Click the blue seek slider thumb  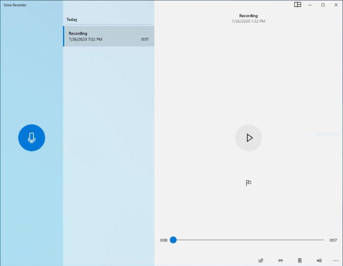click(x=173, y=240)
